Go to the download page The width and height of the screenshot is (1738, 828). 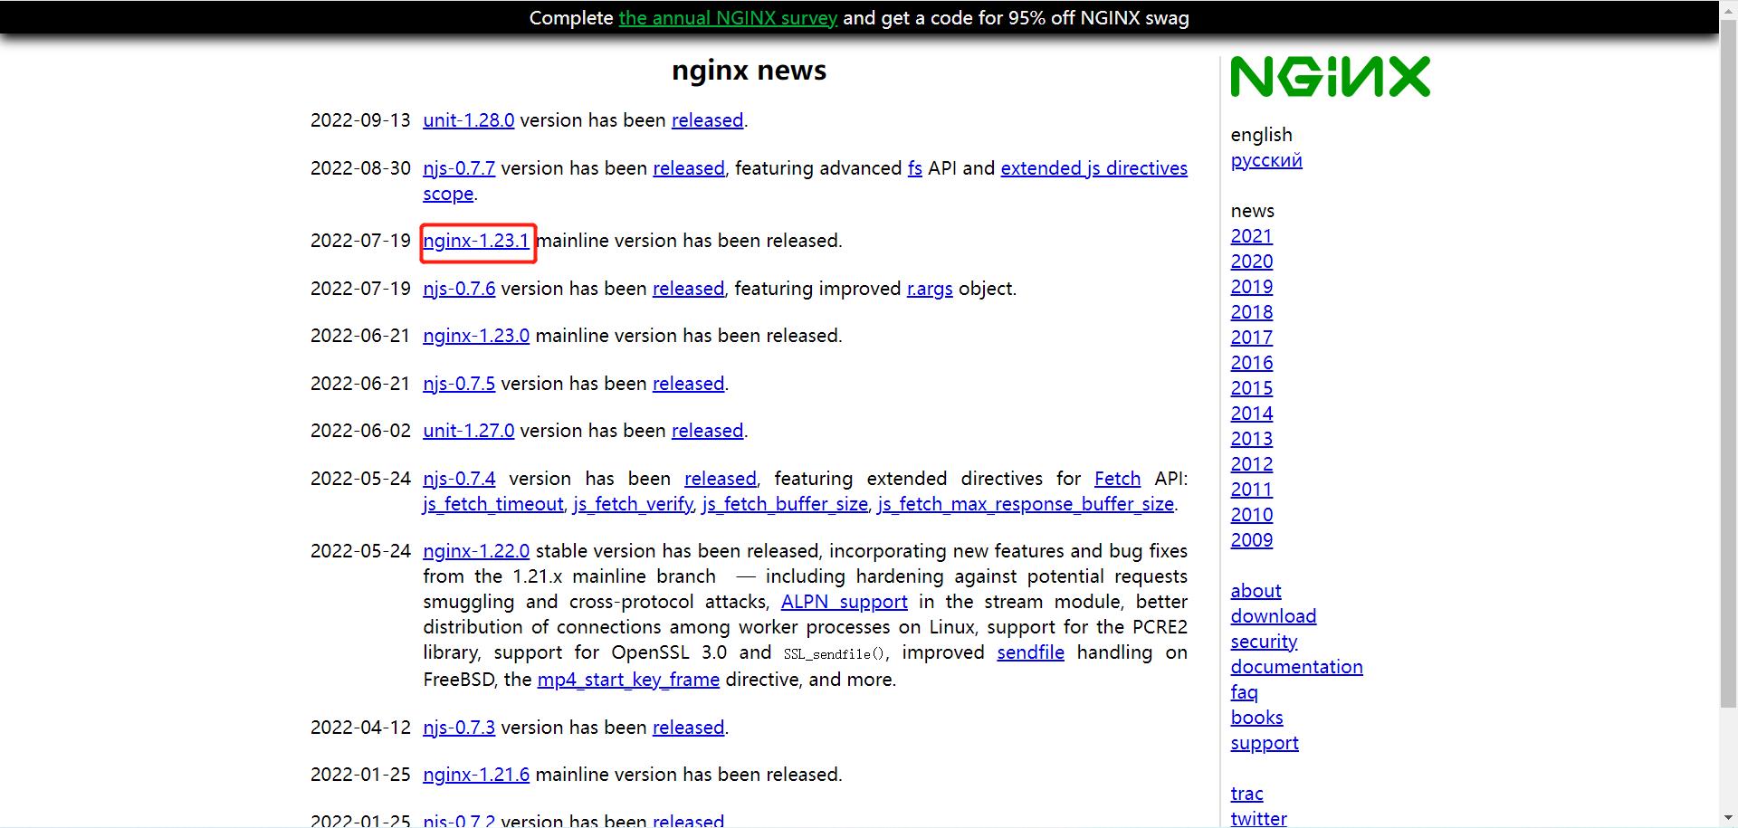[1274, 616]
